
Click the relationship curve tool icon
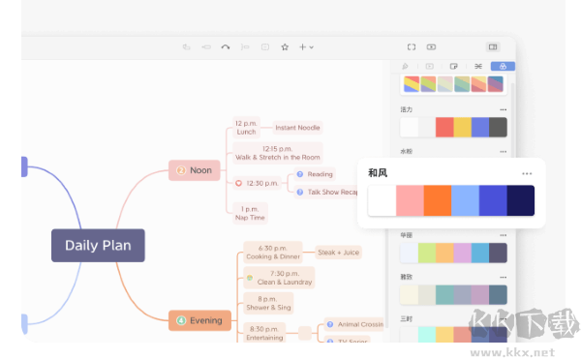pyautogui.click(x=226, y=47)
